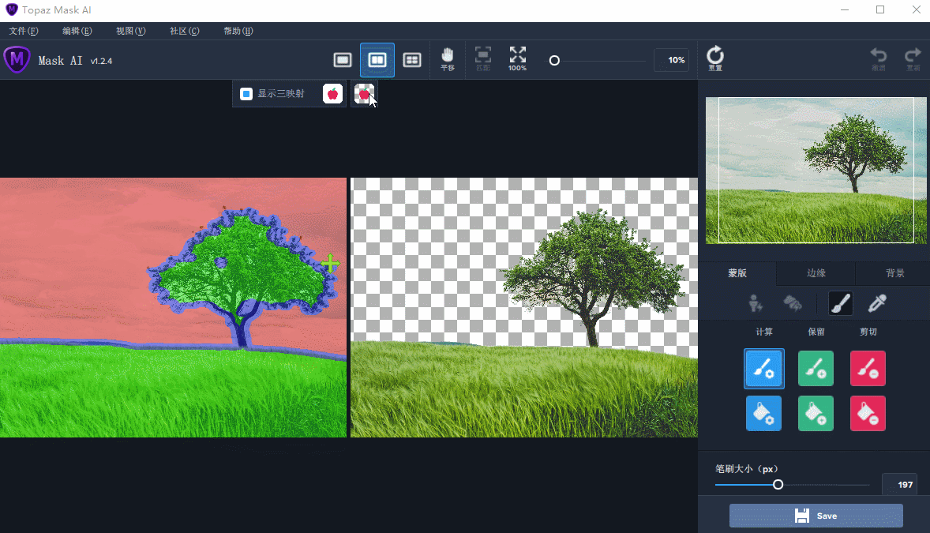Click the Save button
This screenshot has height=533, width=930.
816,516
